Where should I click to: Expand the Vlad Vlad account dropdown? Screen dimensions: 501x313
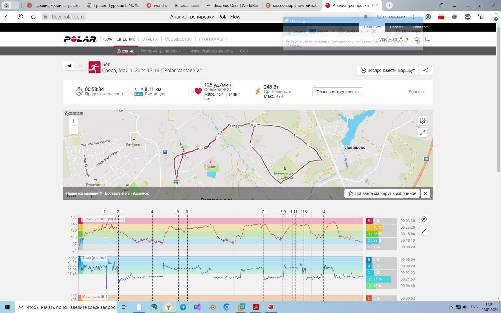407,39
